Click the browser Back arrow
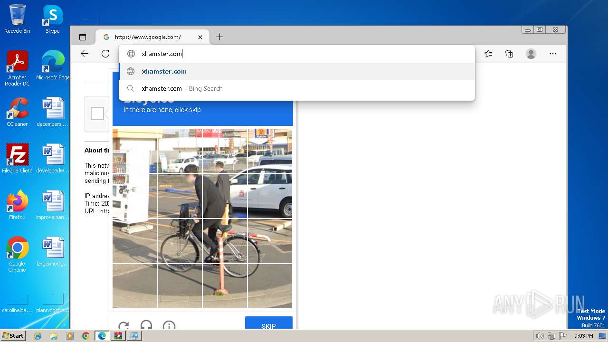This screenshot has height=342, width=608. [85, 54]
